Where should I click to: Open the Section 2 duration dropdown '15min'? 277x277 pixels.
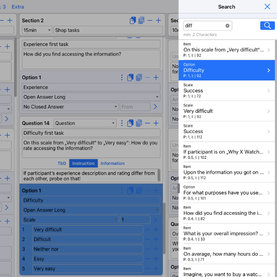point(37,30)
